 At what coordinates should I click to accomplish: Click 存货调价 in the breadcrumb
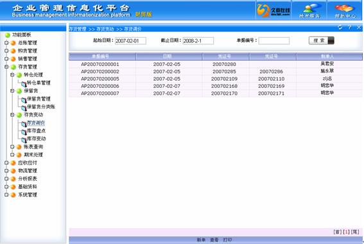coord(132,29)
